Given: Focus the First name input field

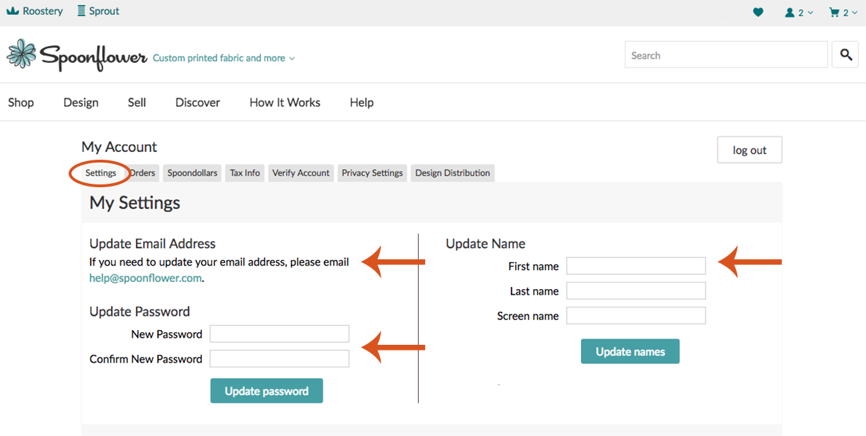Looking at the screenshot, I should [635, 266].
